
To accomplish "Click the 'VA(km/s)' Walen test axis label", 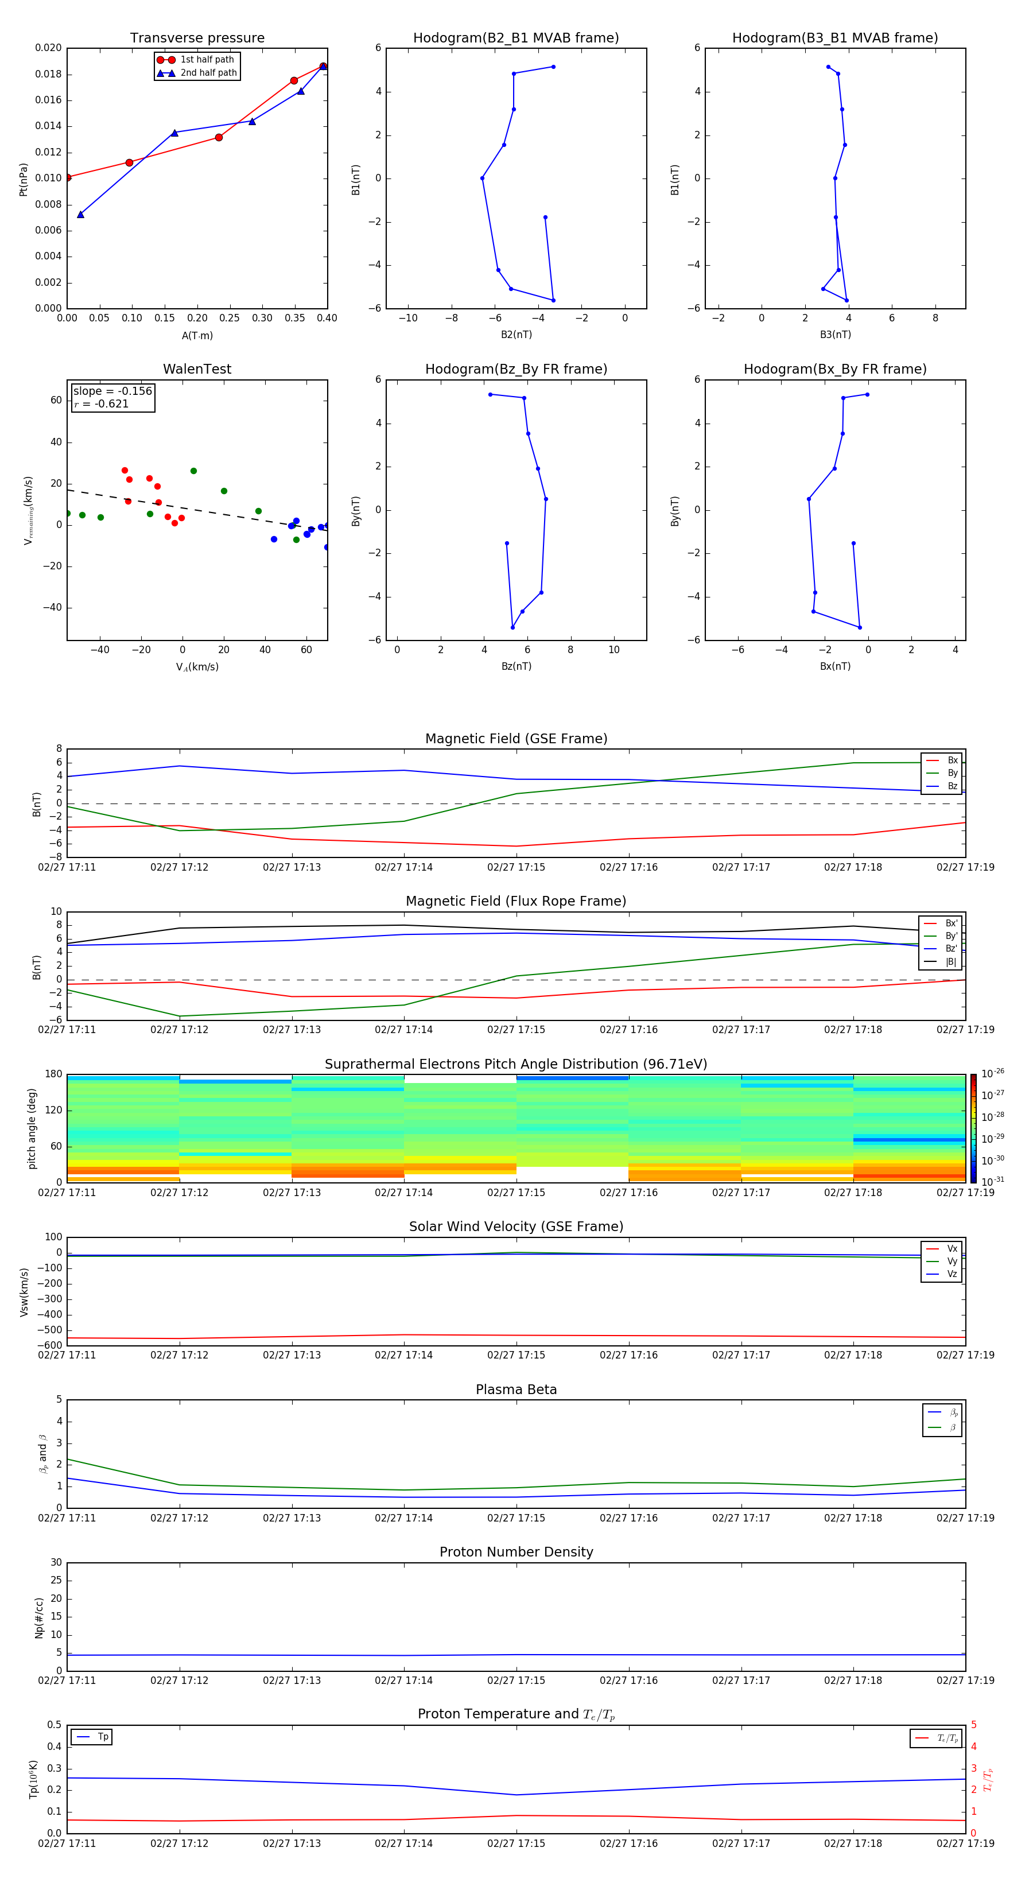I will [197, 667].
